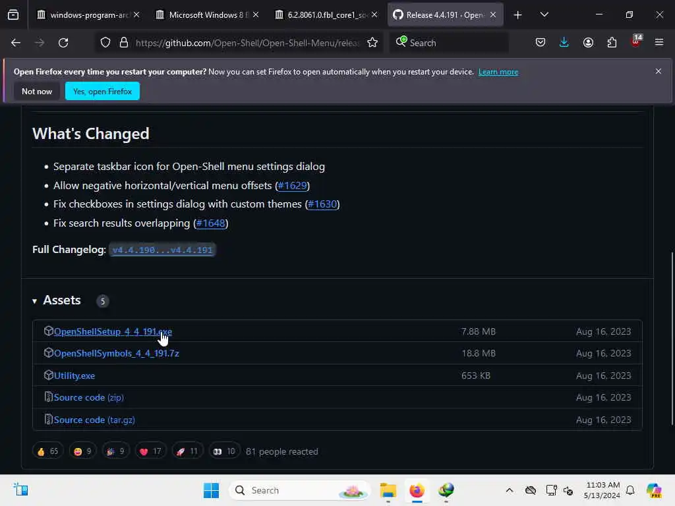
Task: Close the 6.2.8061.0.fbl_core1 tab
Action: [374, 15]
